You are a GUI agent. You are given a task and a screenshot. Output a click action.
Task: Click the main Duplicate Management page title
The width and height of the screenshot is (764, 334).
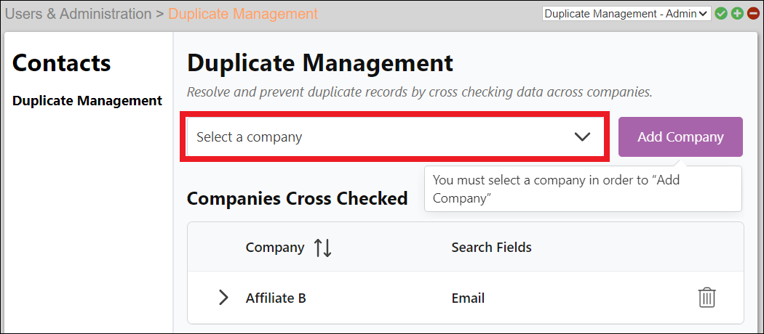pos(320,63)
